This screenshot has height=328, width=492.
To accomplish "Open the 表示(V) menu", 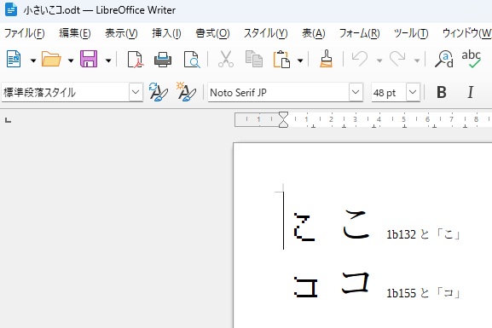I will click(x=121, y=33).
